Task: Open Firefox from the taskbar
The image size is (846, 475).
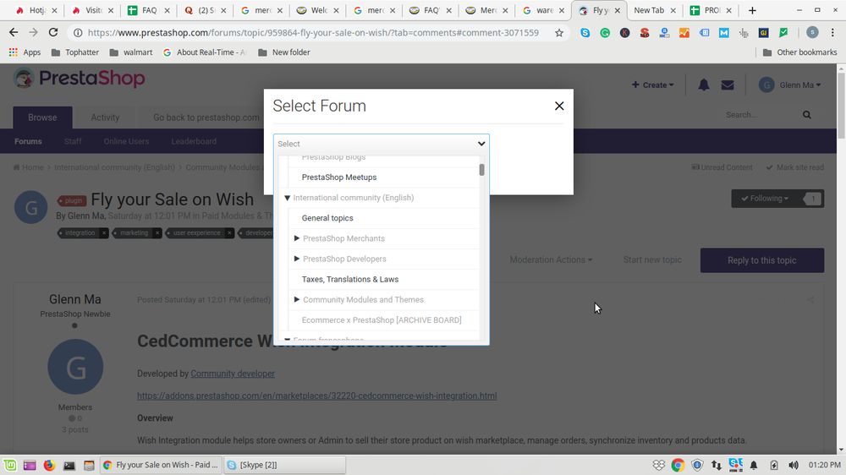Action: [x=49, y=465]
